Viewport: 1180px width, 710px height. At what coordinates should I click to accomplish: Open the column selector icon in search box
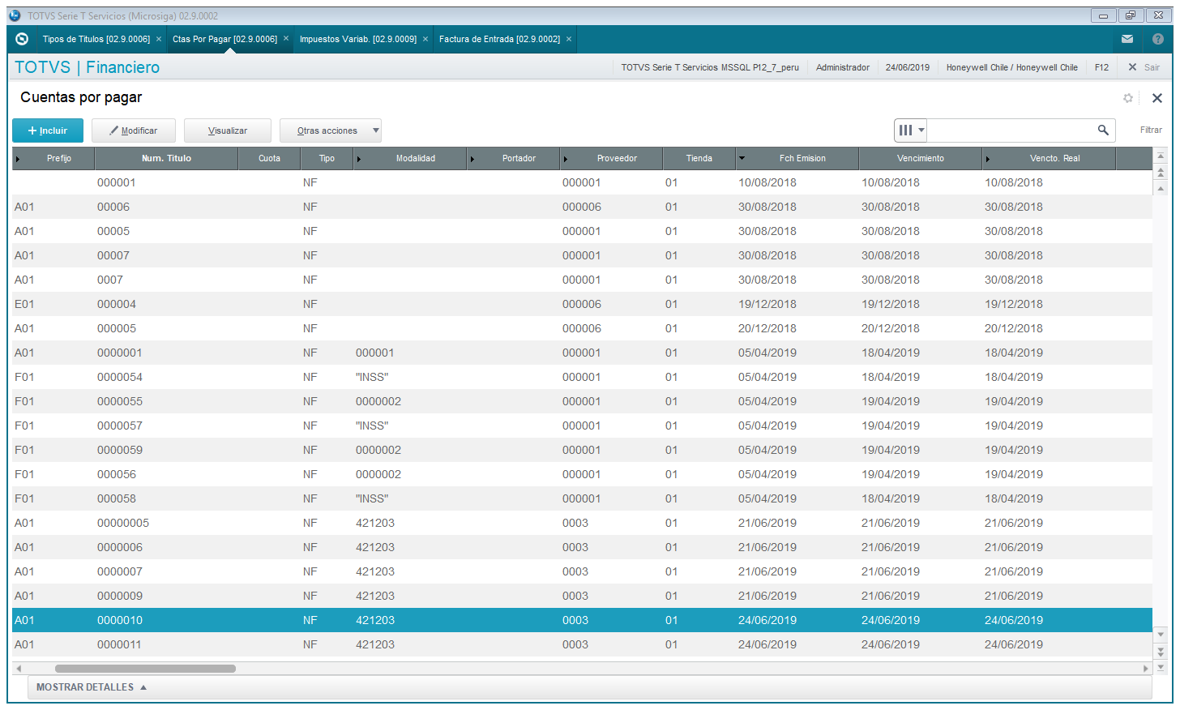(911, 130)
